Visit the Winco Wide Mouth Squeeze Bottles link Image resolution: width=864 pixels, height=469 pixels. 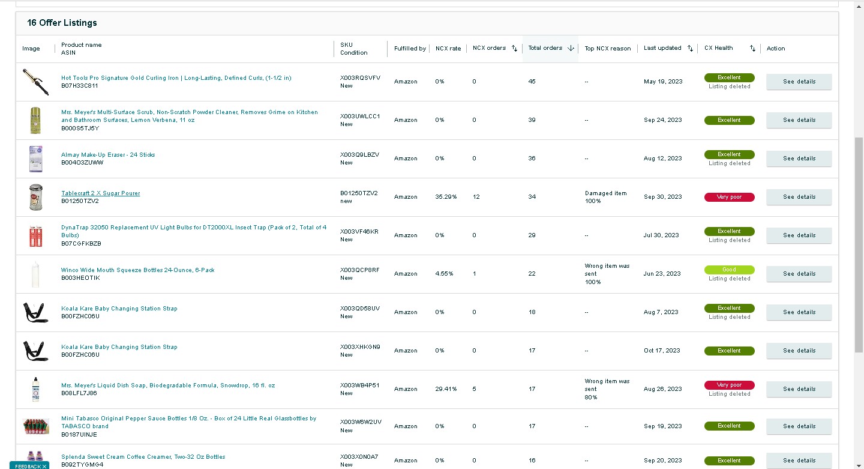(x=137, y=270)
